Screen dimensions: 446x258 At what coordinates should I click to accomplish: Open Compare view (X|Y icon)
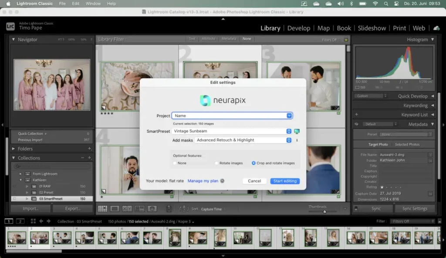tap(127, 209)
